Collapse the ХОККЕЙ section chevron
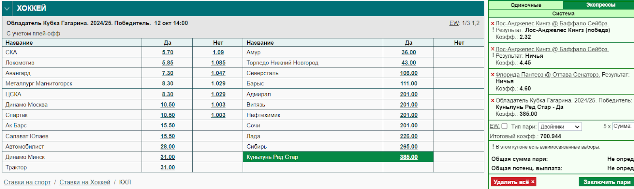This screenshot has width=634, height=189. pos(7,8)
